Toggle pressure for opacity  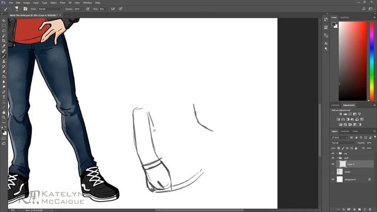[x=88, y=9]
